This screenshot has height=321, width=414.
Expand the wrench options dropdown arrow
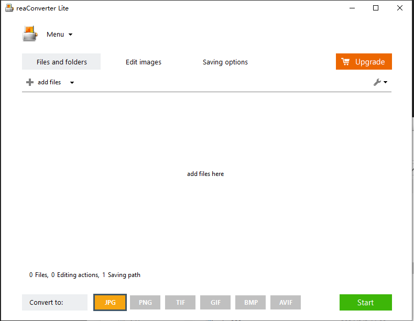(386, 82)
